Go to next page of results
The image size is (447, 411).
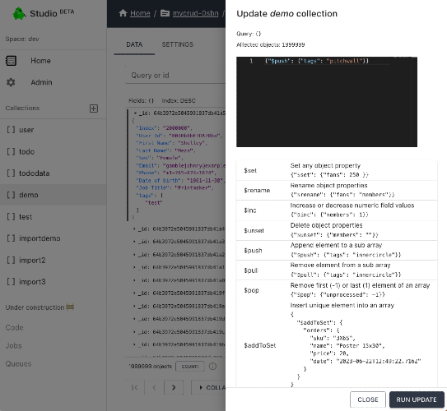point(174,387)
